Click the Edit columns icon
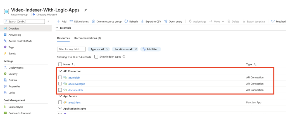The image size is (286, 114). [x=71, y=21]
